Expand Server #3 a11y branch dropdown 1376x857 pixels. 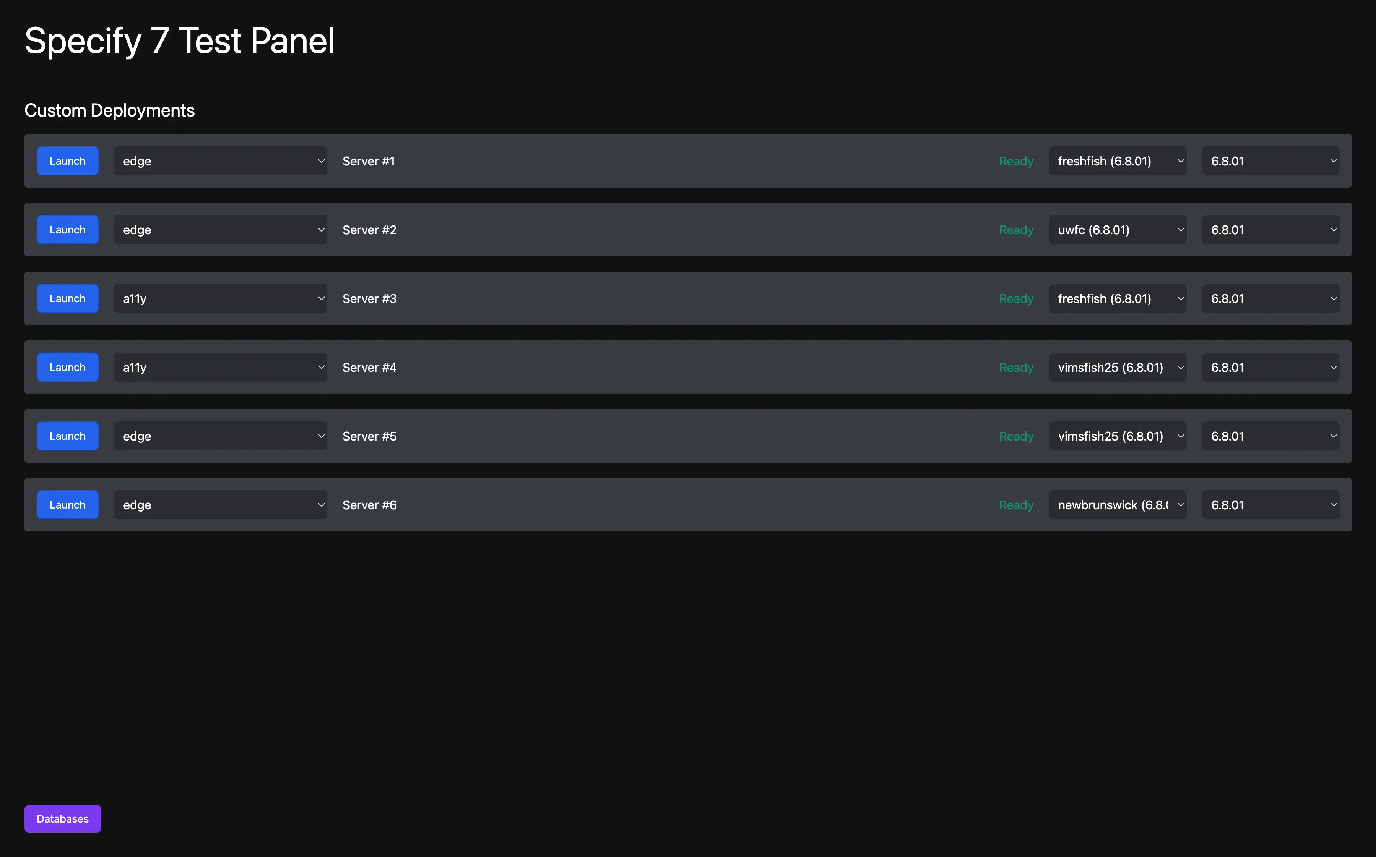pyautogui.click(x=220, y=299)
